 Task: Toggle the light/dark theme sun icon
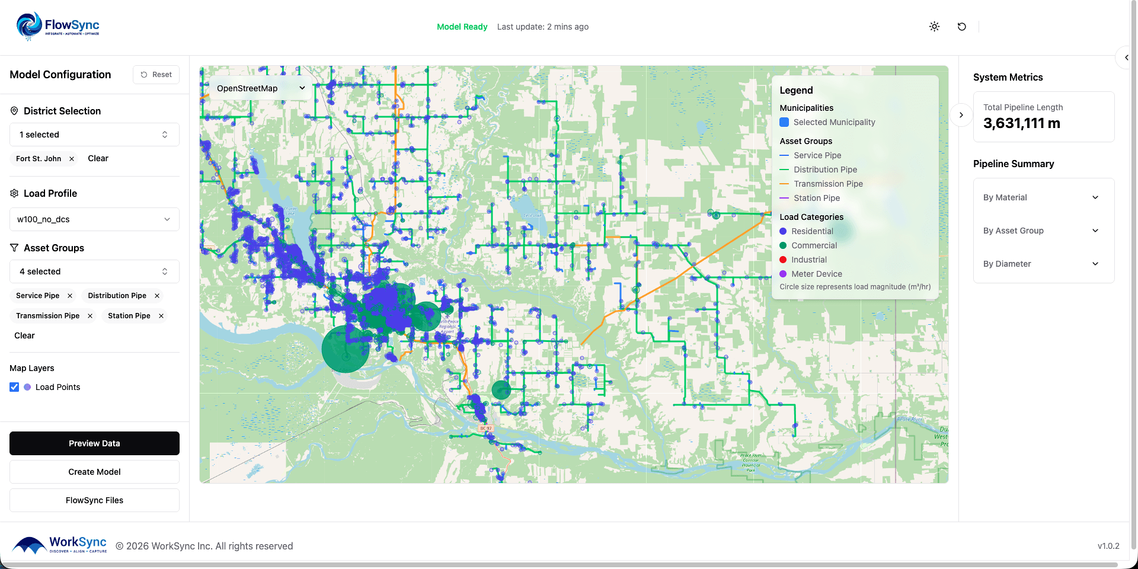(x=935, y=27)
